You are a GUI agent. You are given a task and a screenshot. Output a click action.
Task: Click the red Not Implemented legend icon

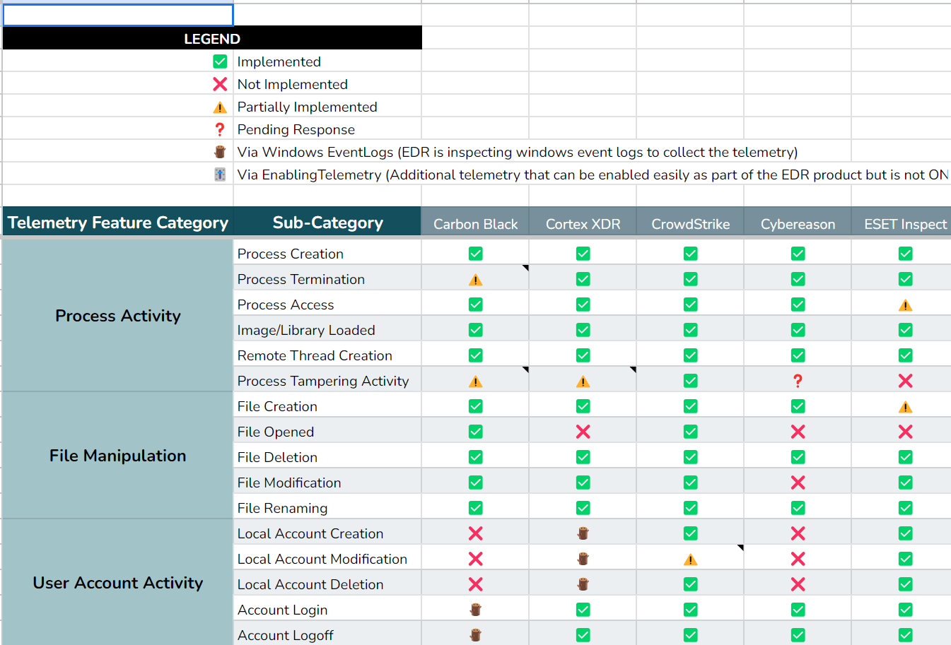pos(220,84)
